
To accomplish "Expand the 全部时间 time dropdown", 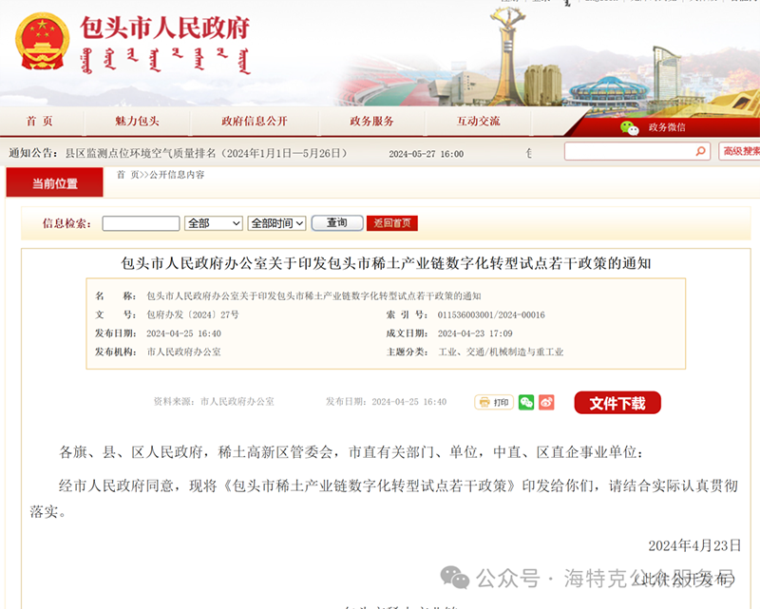I will 276,223.
